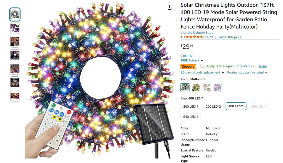Image resolution: width=283 pixels, height=163 pixels.
Task: Expand the FREE Returns dropdown
Action: [x=192, y=60]
